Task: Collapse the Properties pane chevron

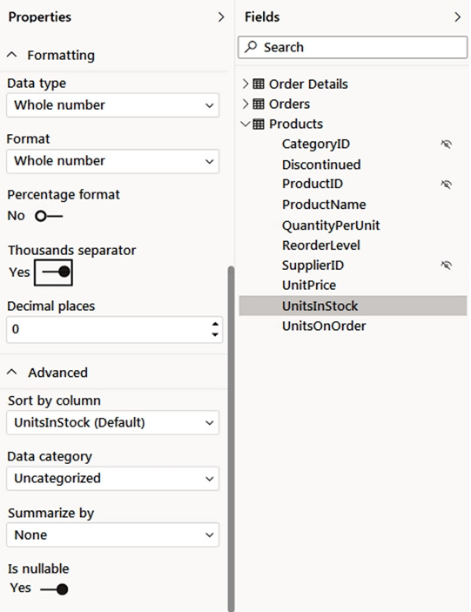Action: [221, 17]
